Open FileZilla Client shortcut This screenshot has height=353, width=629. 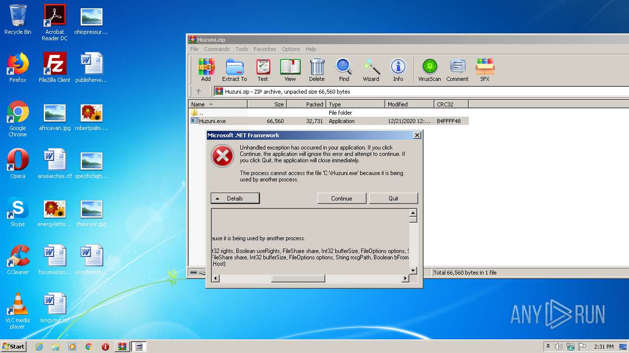point(55,68)
